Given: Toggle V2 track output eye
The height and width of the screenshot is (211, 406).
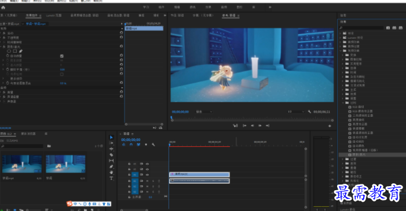Looking at the screenshot, I should point(147,169).
